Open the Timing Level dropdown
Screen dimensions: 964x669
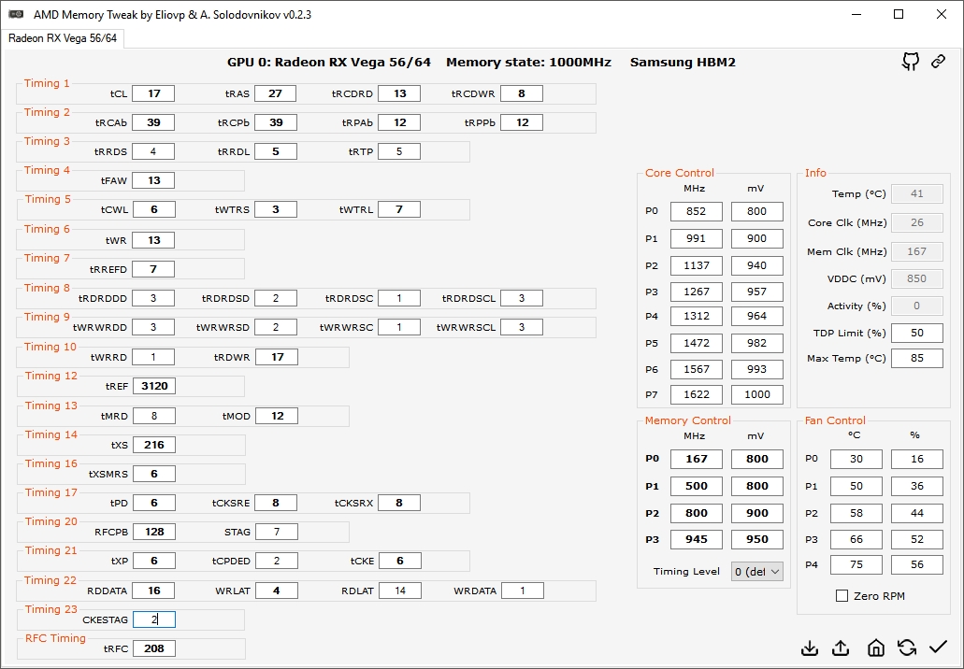point(756,571)
